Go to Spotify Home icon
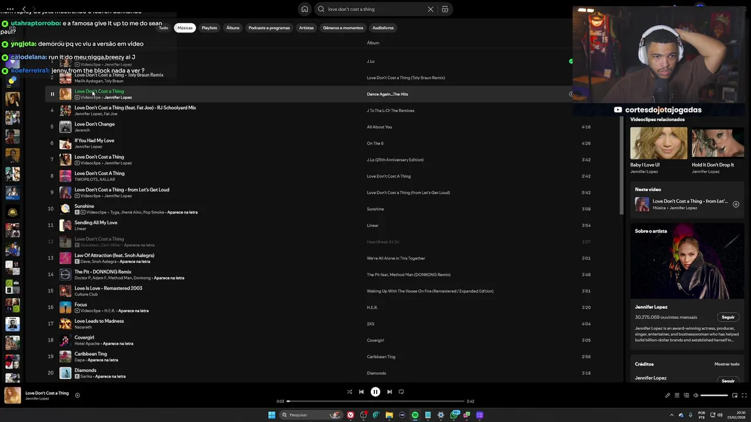 [305, 9]
